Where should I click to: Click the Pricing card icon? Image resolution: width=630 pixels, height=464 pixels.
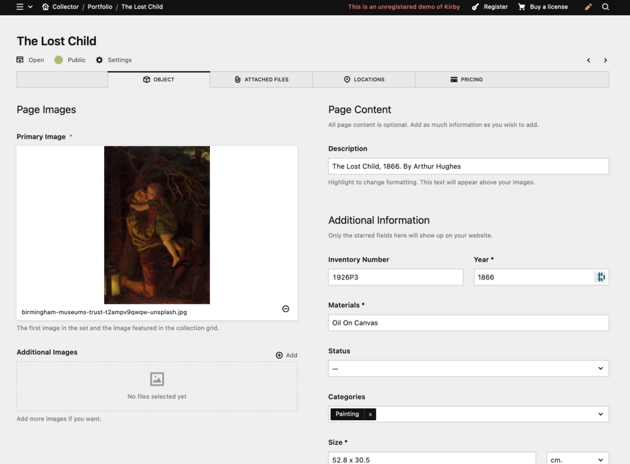(454, 80)
